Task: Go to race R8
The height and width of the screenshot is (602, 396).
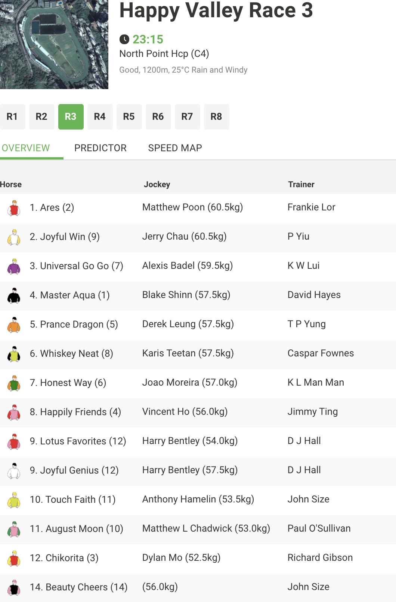Action: 216,117
